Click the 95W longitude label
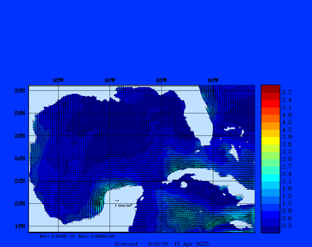Image resolution: width=312 pixels, height=247 pixels. point(58,81)
